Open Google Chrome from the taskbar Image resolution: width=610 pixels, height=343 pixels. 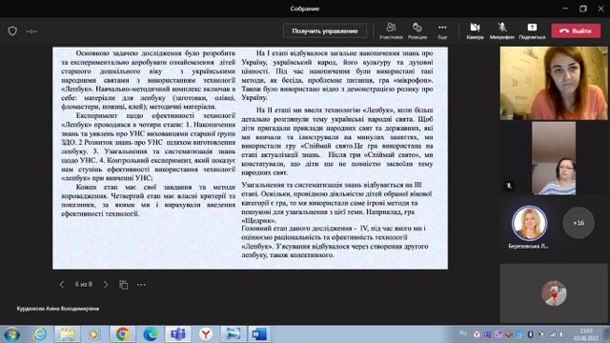tap(122, 334)
